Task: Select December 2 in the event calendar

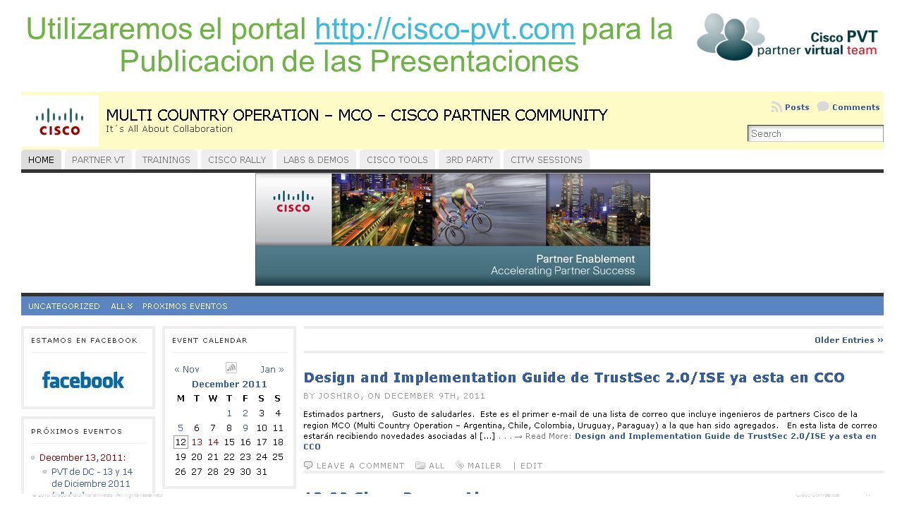Action: pos(245,413)
